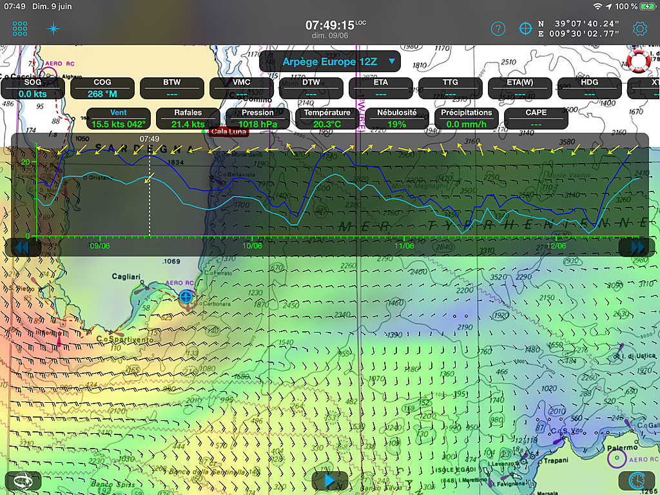Open the globe chart icon bottom-left
Screen dimensions: 660x495
[23, 480]
